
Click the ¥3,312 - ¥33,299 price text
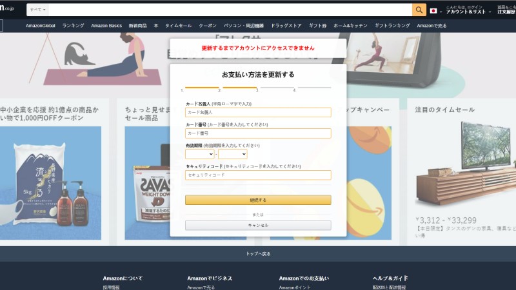pos(446,220)
